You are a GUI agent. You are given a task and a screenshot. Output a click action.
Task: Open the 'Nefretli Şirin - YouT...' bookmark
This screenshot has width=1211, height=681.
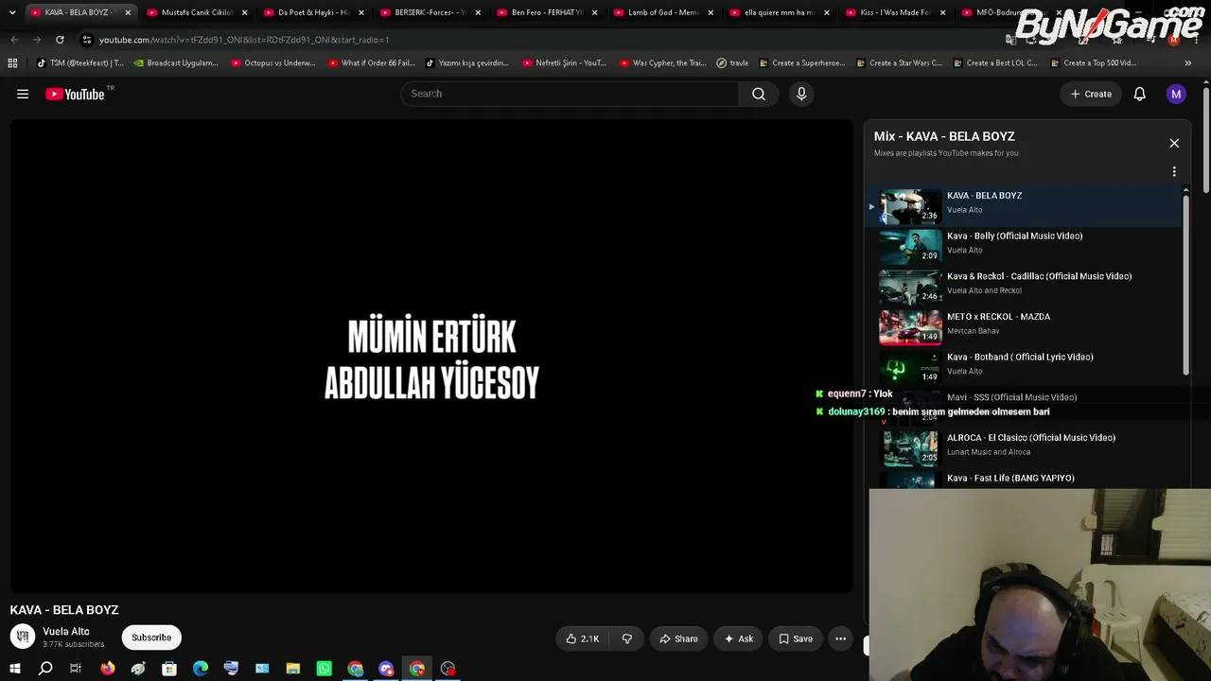pyautogui.click(x=564, y=63)
